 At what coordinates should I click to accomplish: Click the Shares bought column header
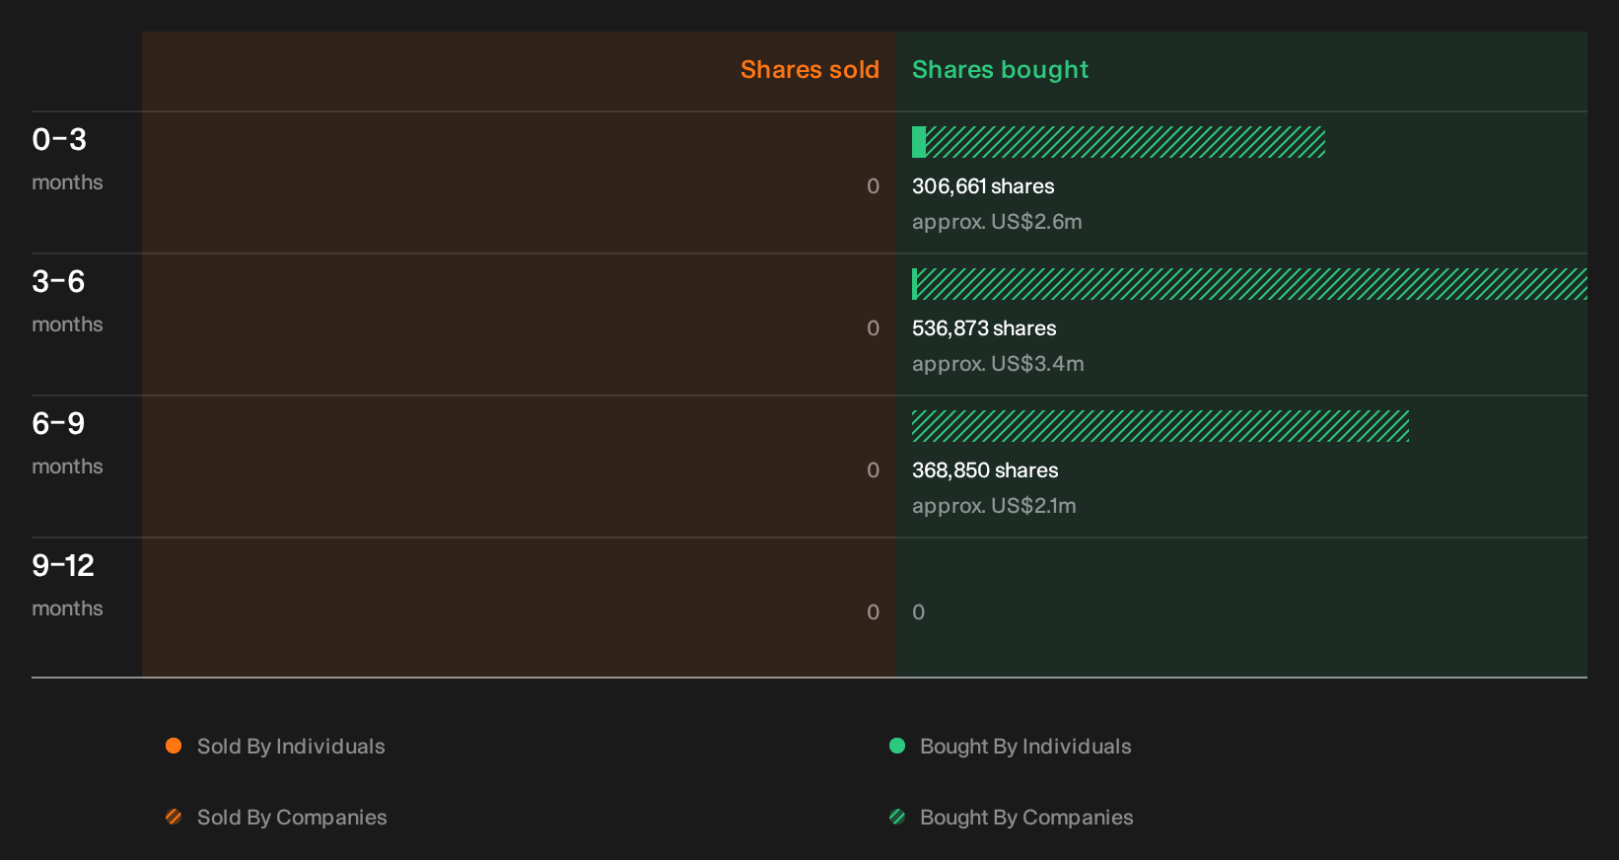click(1000, 70)
